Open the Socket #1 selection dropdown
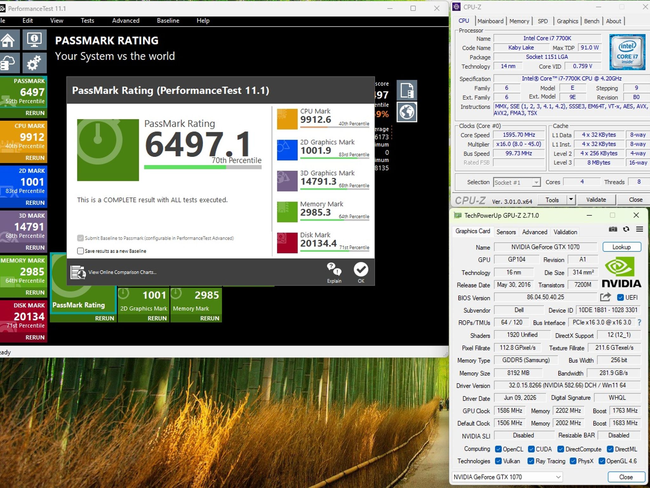Viewport: 650px width, 488px height. click(x=516, y=182)
